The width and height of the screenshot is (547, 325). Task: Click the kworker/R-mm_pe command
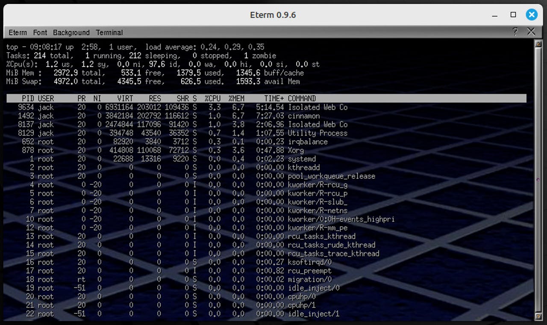[x=318, y=227]
